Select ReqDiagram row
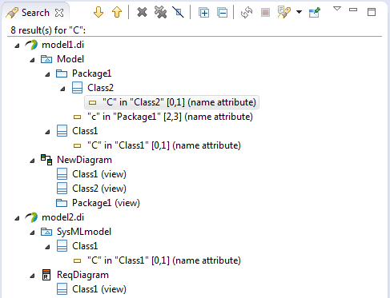The width and height of the screenshot is (390, 298). pos(82,275)
